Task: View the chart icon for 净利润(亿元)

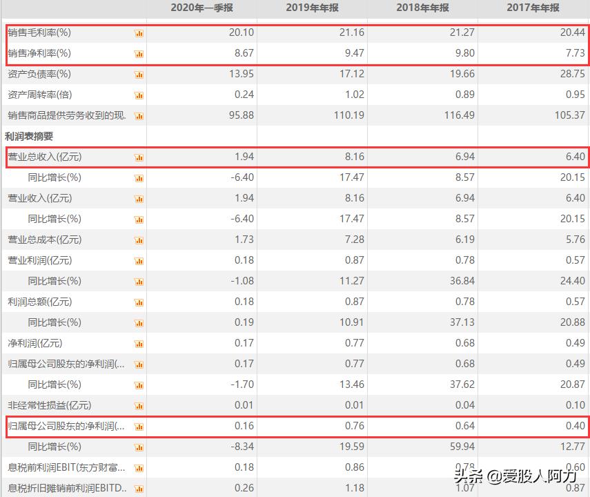Action: 139,343
